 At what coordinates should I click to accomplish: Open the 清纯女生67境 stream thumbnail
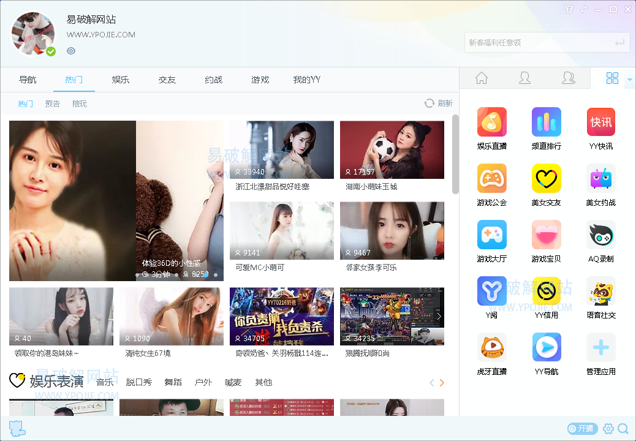171,316
